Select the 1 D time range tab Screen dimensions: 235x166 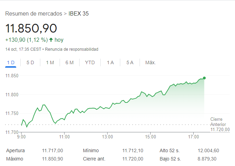coord(11,62)
